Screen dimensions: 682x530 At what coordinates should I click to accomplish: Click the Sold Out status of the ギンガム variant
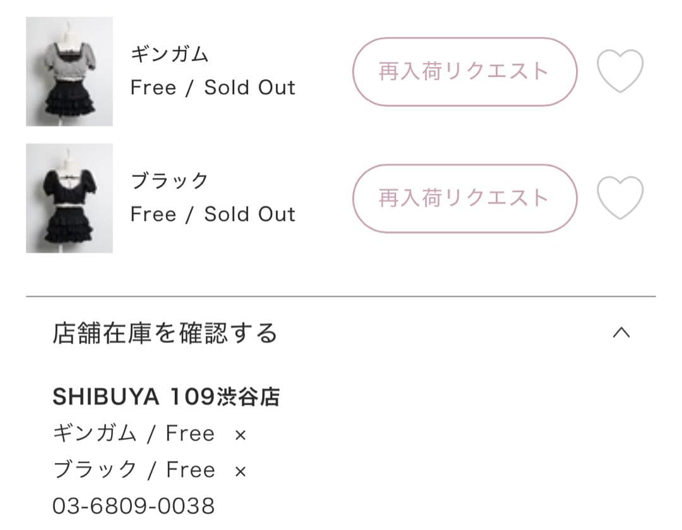[x=249, y=88]
